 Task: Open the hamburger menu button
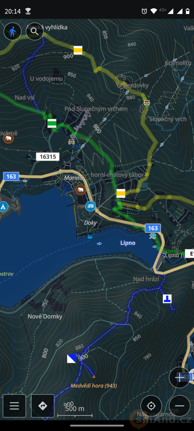14,406
